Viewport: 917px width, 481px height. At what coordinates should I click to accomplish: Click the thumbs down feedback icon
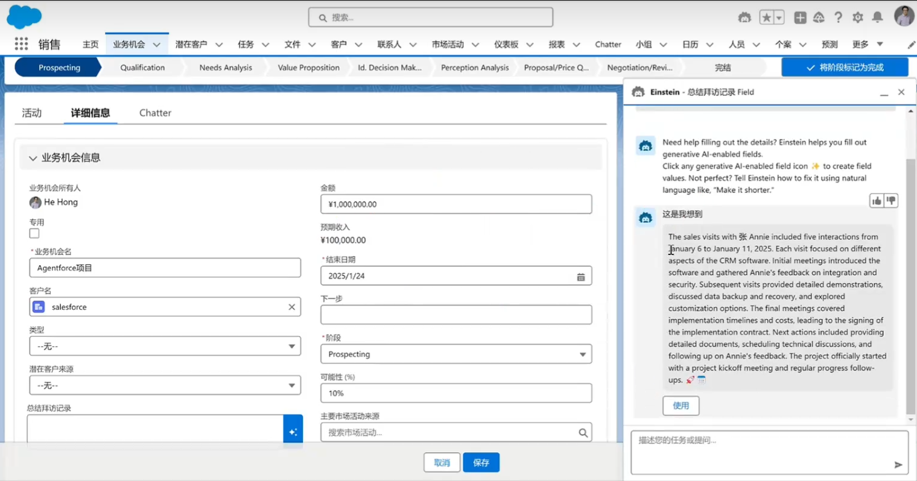click(x=891, y=201)
